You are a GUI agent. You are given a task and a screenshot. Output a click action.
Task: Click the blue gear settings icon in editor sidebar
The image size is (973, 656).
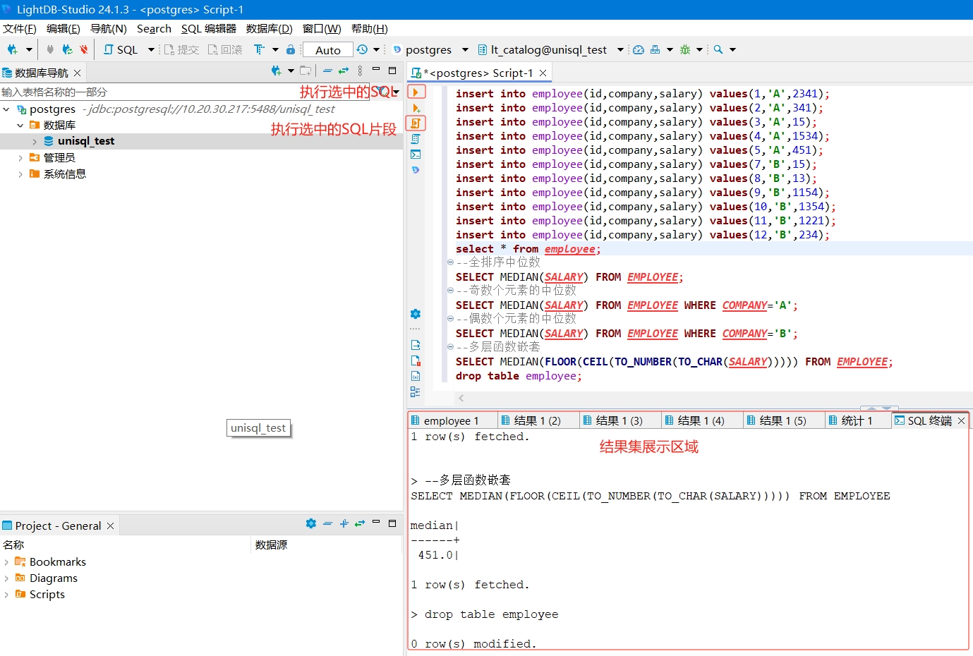(416, 314)
